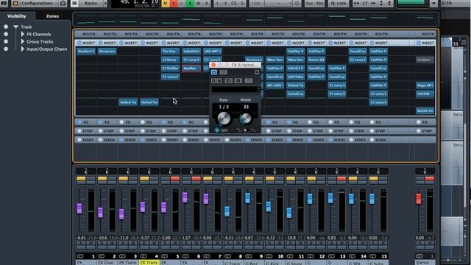471x265 pixels.
Task: Open the Stereo output EQ rack header
Action: 425,122
